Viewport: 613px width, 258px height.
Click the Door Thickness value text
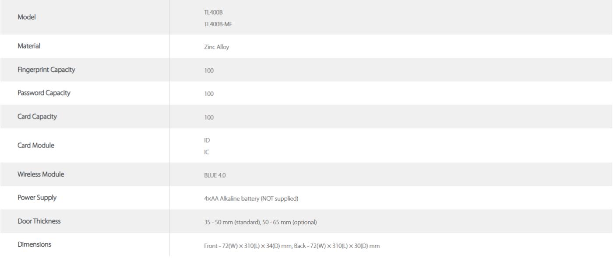pyautogui.click(x=257, y=223)
